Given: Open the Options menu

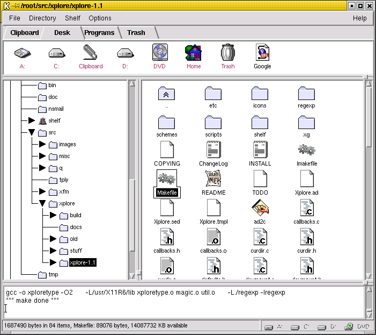Looking at the screenshot, I should pyautogui.click(x=100, y=18).
